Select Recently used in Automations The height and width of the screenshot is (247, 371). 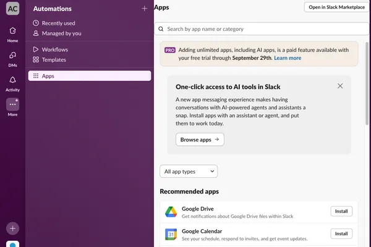[x=54, y=23]
